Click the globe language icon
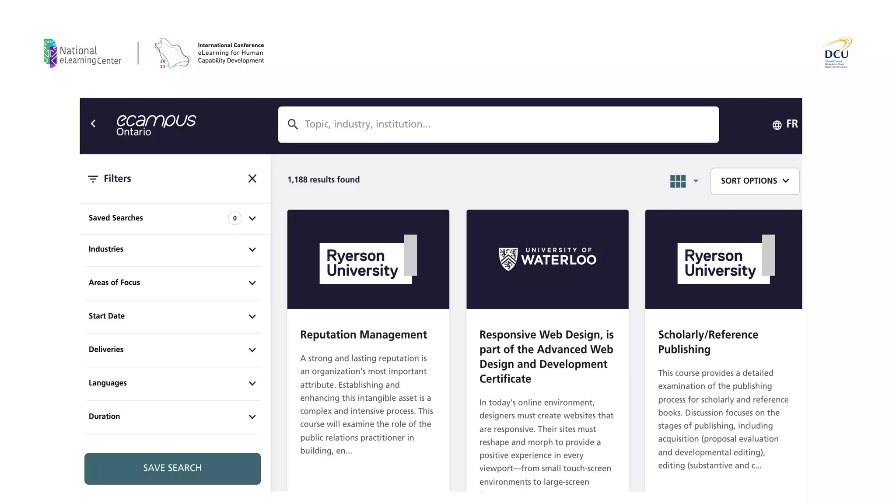Viewport: 896px width, 504px height. (x=777, y=125)
